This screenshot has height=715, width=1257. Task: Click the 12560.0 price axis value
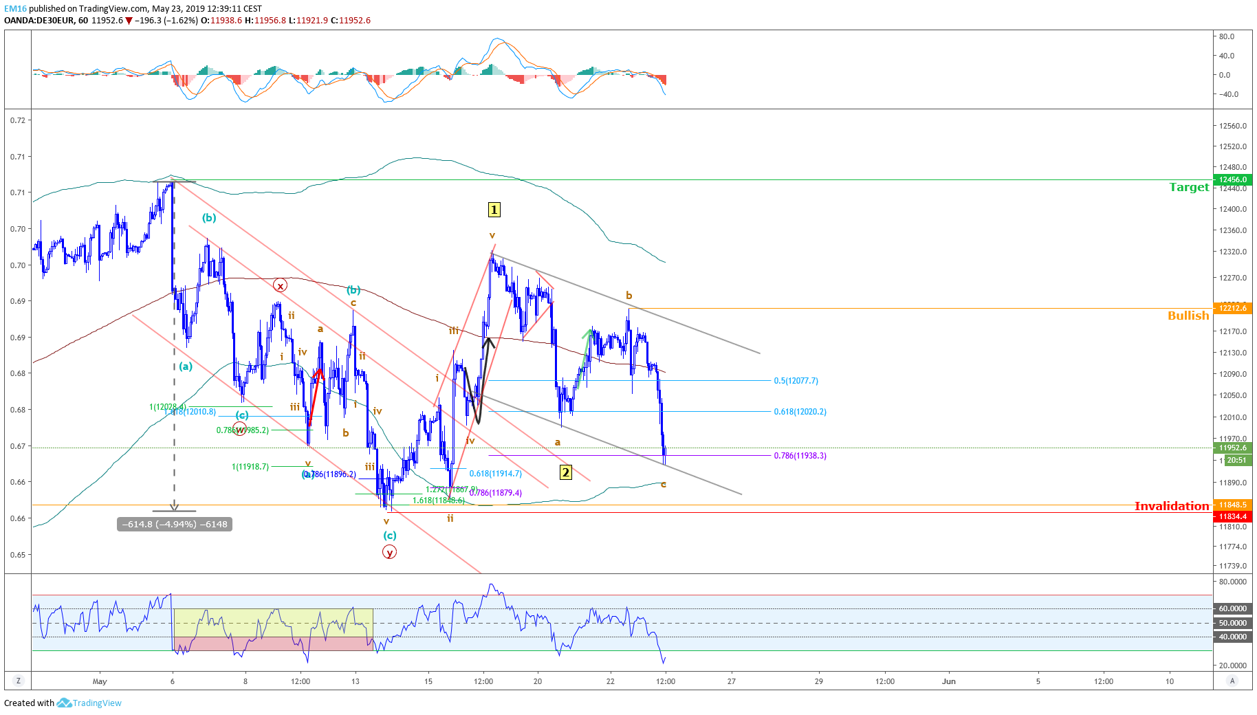(x=1233, y=126)
